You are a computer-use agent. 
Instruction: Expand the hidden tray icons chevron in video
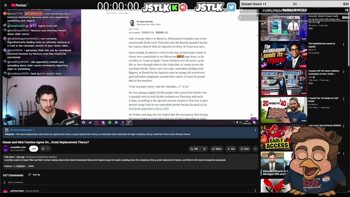234,122
